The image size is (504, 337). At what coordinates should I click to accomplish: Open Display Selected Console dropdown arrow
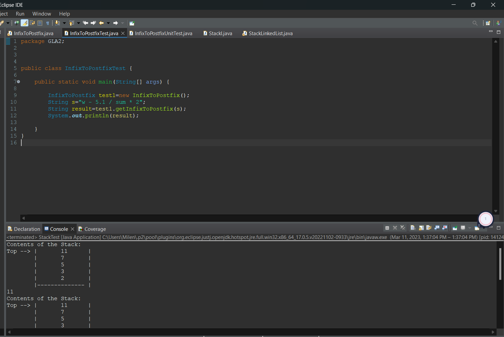470,228
